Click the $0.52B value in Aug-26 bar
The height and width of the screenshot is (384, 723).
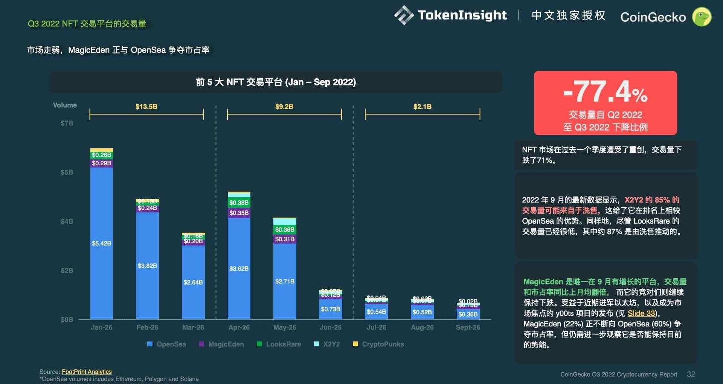[x=422, y=312]
